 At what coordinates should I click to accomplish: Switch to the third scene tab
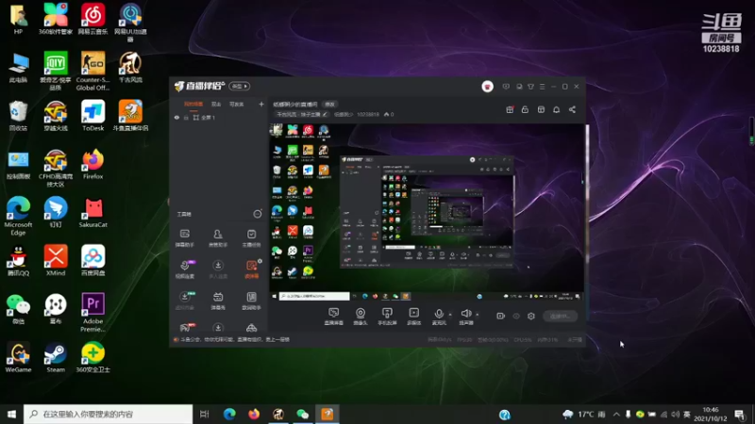click(x=237, y=104)
